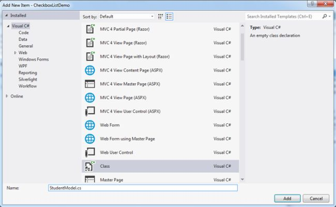Collapse the Visual C# tree node

(8, 26)
